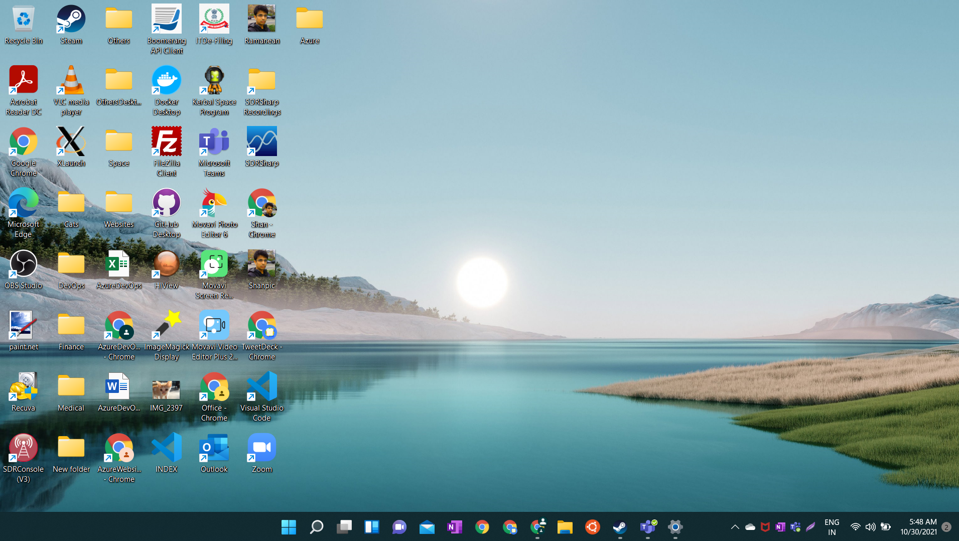959x541 pixels.
Task: Open OneNote from the taskbar
Action: [455, 527]
